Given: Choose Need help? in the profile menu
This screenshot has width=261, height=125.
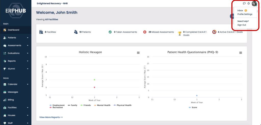Looking at the screenshot, I should tap(243, 21).
